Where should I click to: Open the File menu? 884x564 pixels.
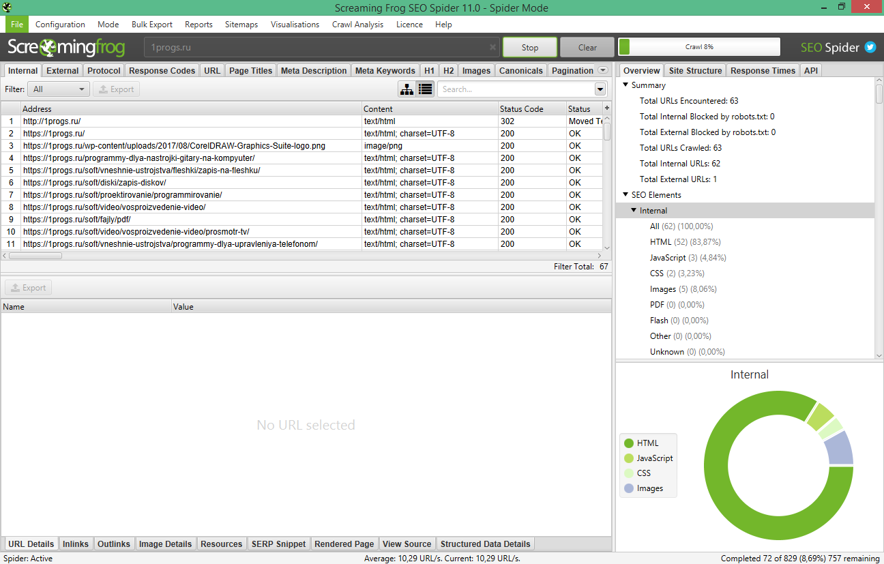[x=17, y=25]
